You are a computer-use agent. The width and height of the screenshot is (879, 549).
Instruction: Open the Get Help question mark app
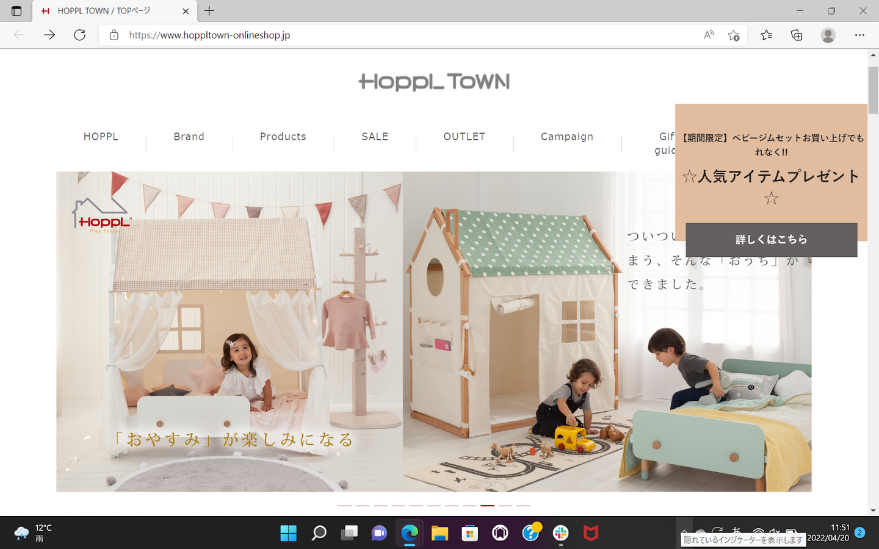pos(531,532)
